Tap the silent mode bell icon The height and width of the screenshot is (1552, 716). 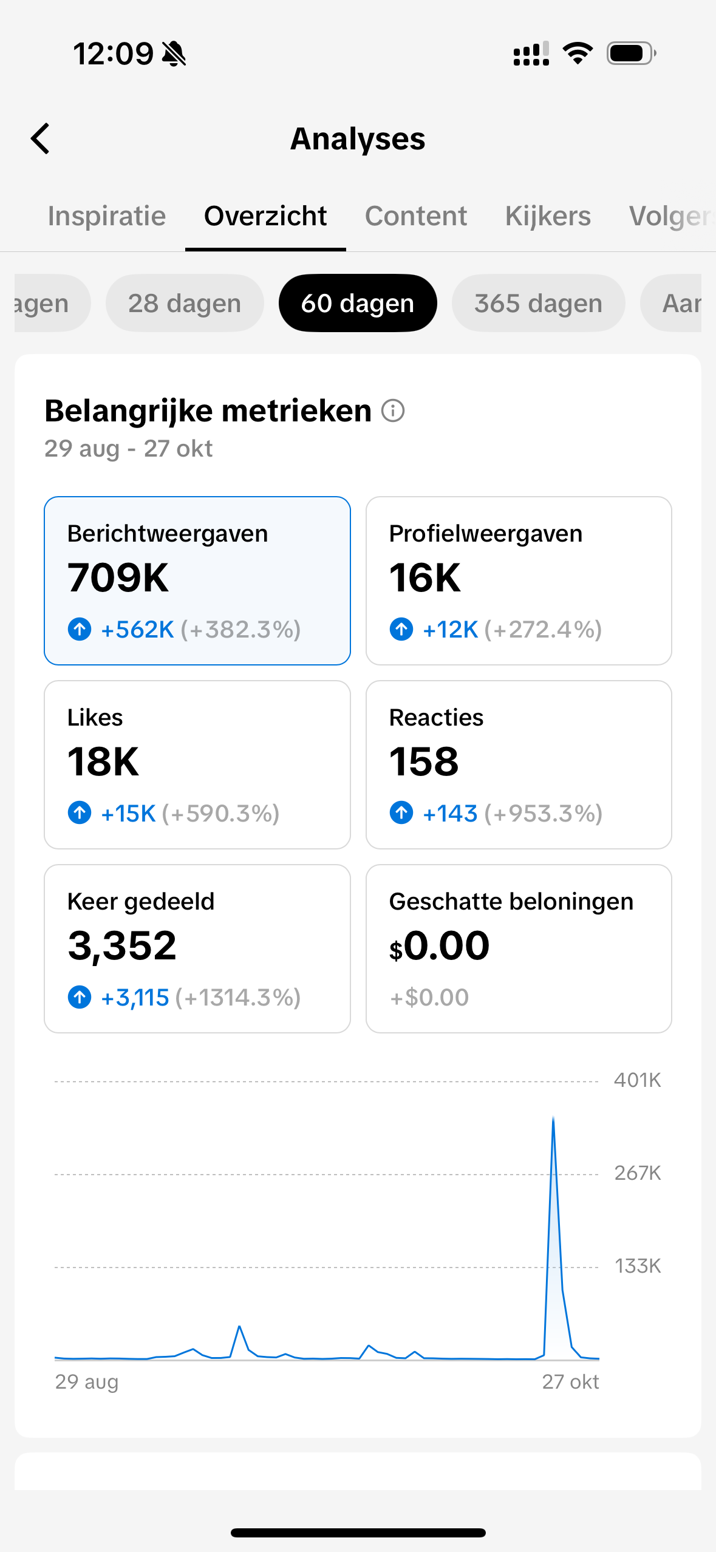174,54
